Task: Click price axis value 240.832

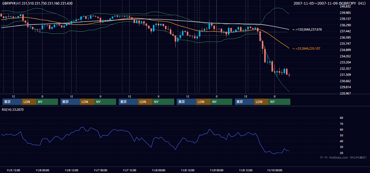Action: point(345,6)
